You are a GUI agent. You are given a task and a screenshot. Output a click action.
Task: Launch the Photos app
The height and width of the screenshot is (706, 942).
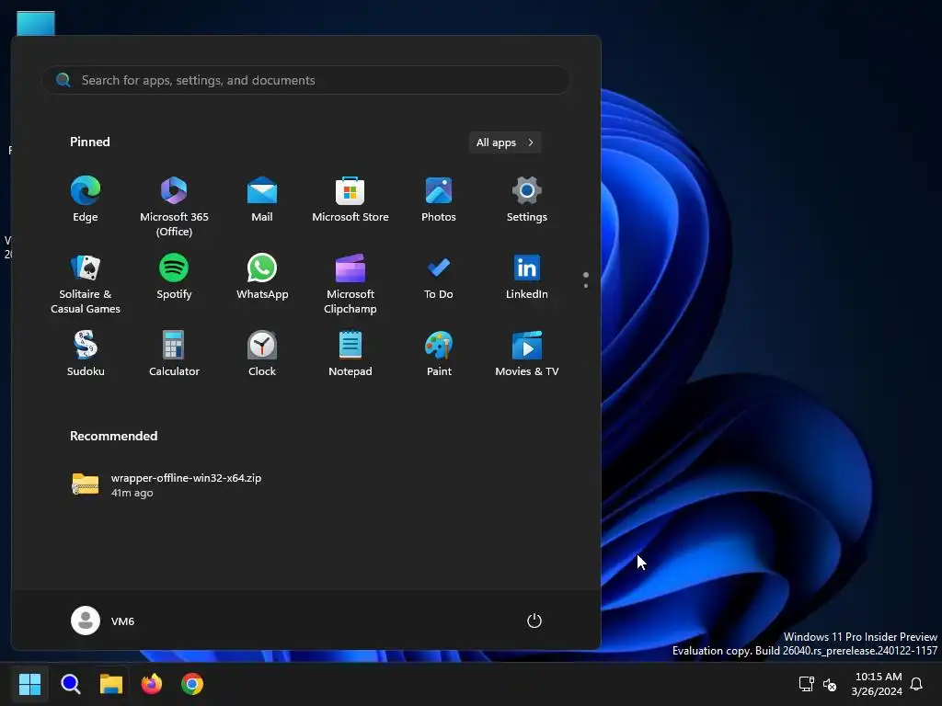click(x=439, y=199)
